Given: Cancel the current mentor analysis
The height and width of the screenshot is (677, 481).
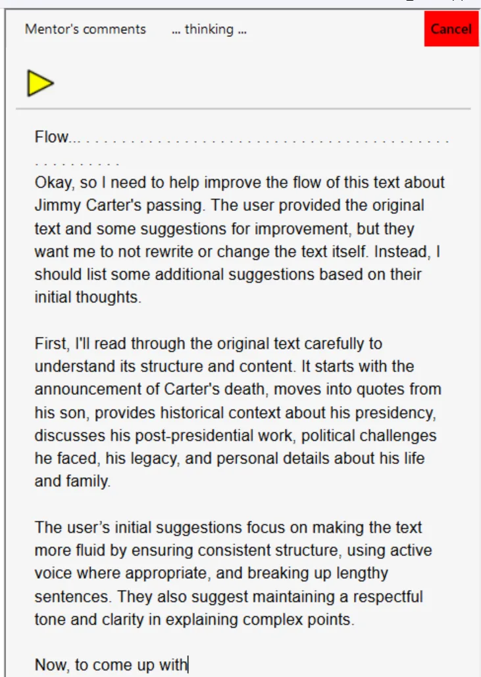Looking at the screenshot, I should (x=451, y=29).
